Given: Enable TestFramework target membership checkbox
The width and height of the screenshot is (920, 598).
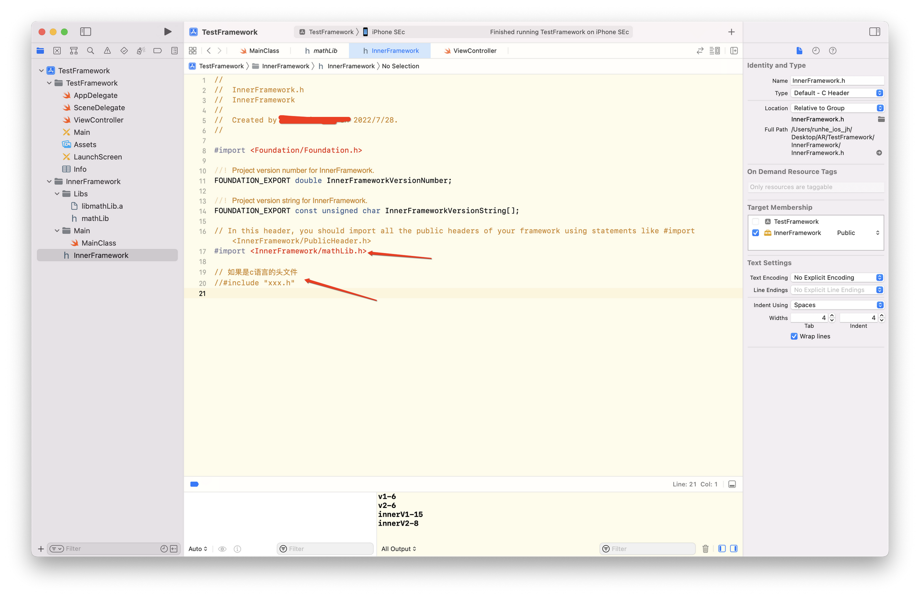Looking at the screenshot, I should point(756,222).
